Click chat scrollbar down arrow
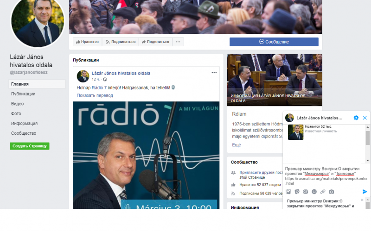 [x=368, y=161]
